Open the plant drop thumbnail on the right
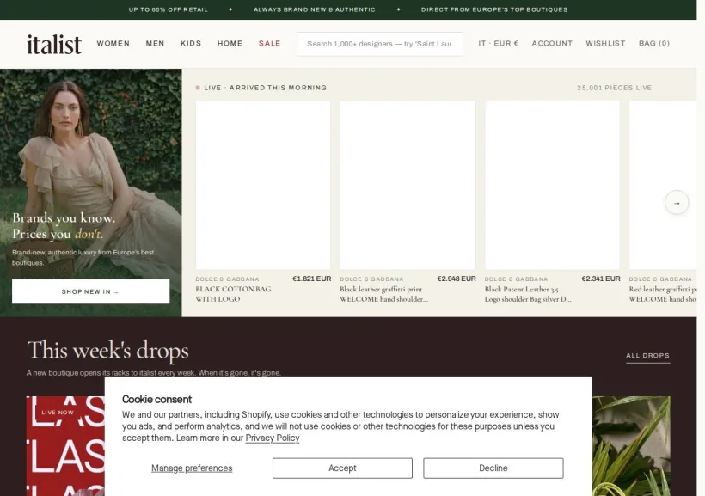Viewport: 705px width, 496px height. coord(631,446)
